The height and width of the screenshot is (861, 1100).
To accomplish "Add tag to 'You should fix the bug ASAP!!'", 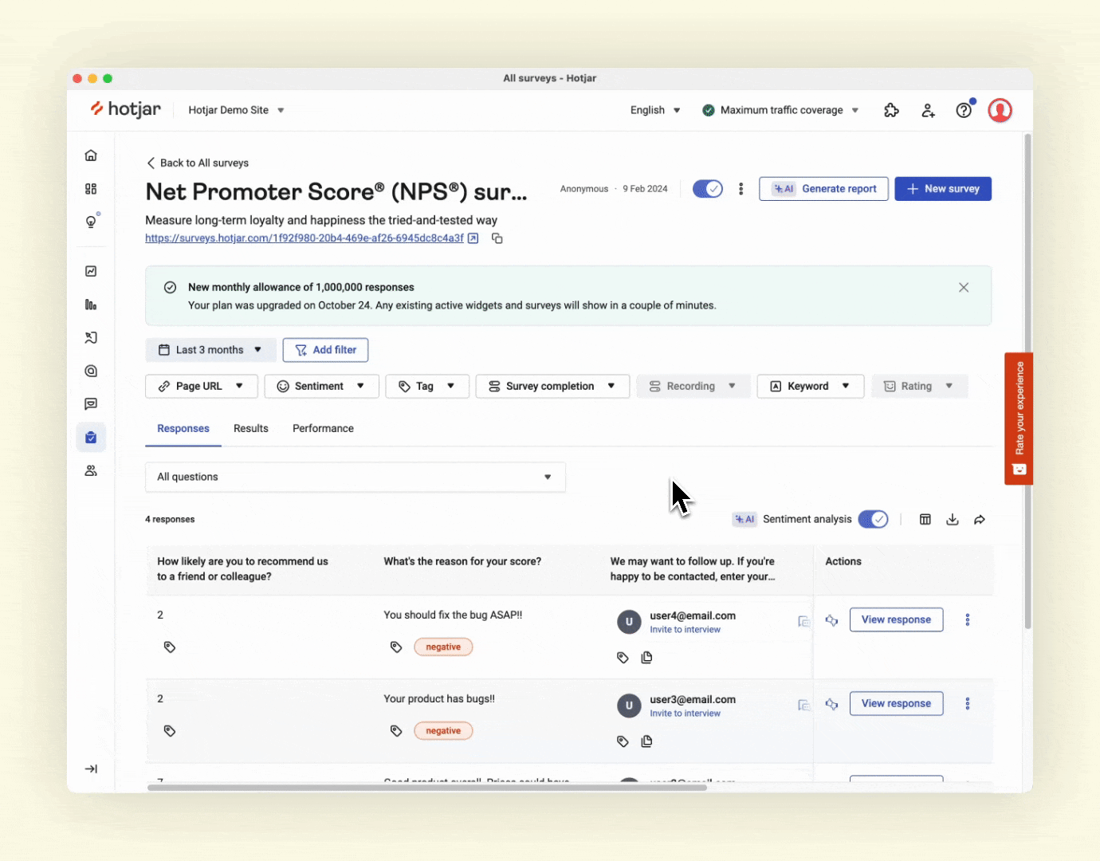I will pyautogui.click(x=396, y=647).
